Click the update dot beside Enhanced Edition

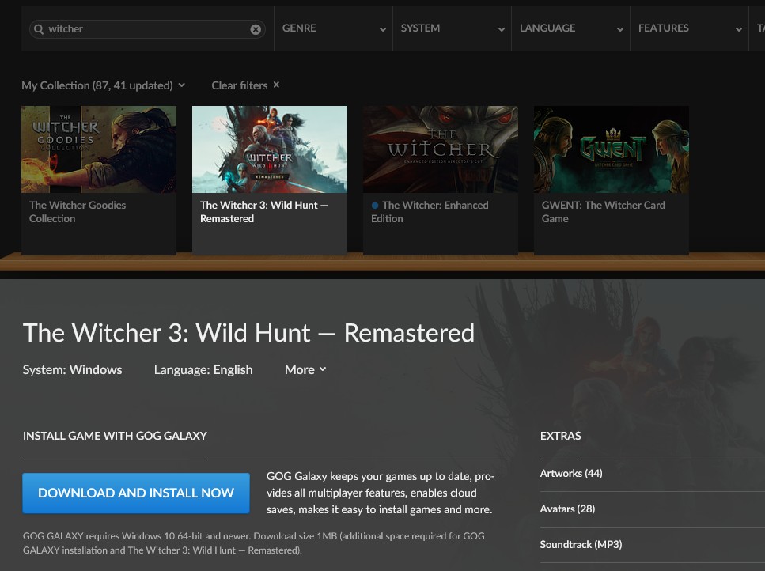(x=375, y=206)
